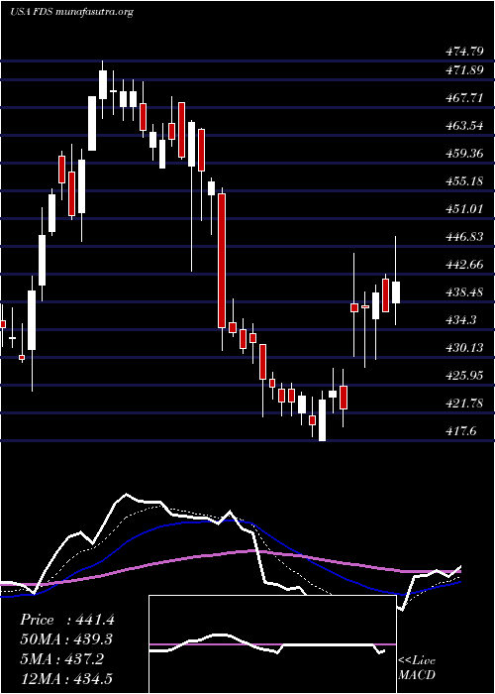Click the 425.95 price axis label

click(x=464, y=376)
